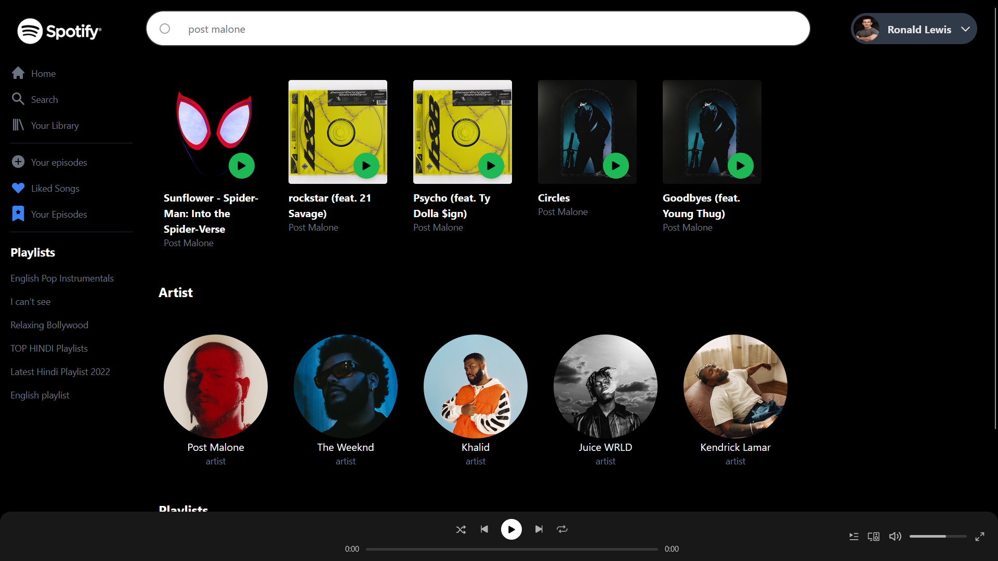Open the play queue icon
The height and width of the screenshot is (561, 998).
tap(854, 537)
